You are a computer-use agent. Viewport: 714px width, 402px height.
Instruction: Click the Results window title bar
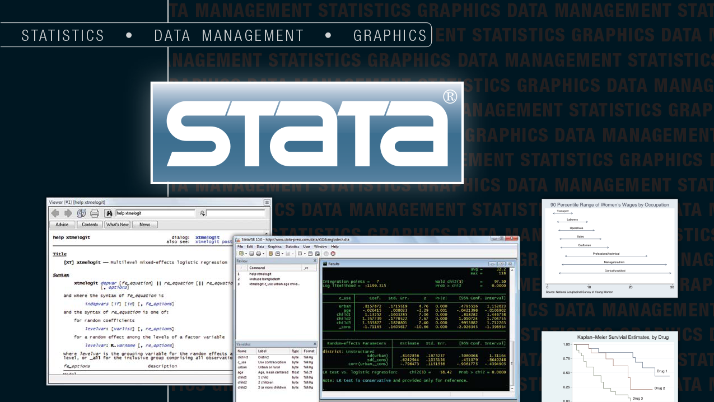417,263
